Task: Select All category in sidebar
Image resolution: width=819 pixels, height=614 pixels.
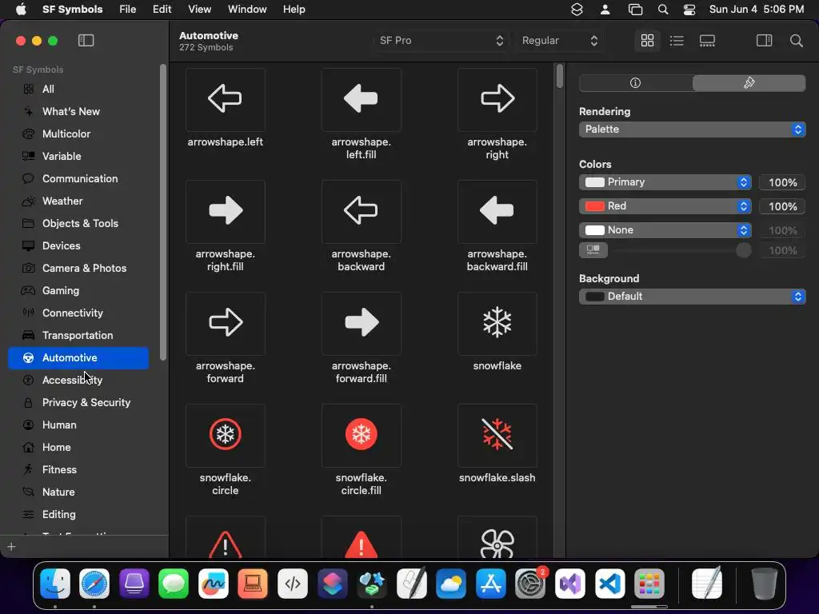Action: 78,90
